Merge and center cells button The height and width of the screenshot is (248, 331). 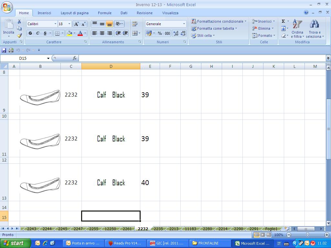point(135,33)
